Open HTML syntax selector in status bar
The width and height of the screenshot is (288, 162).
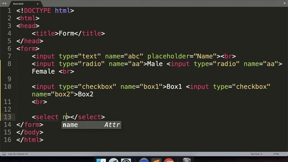point(276,154)
